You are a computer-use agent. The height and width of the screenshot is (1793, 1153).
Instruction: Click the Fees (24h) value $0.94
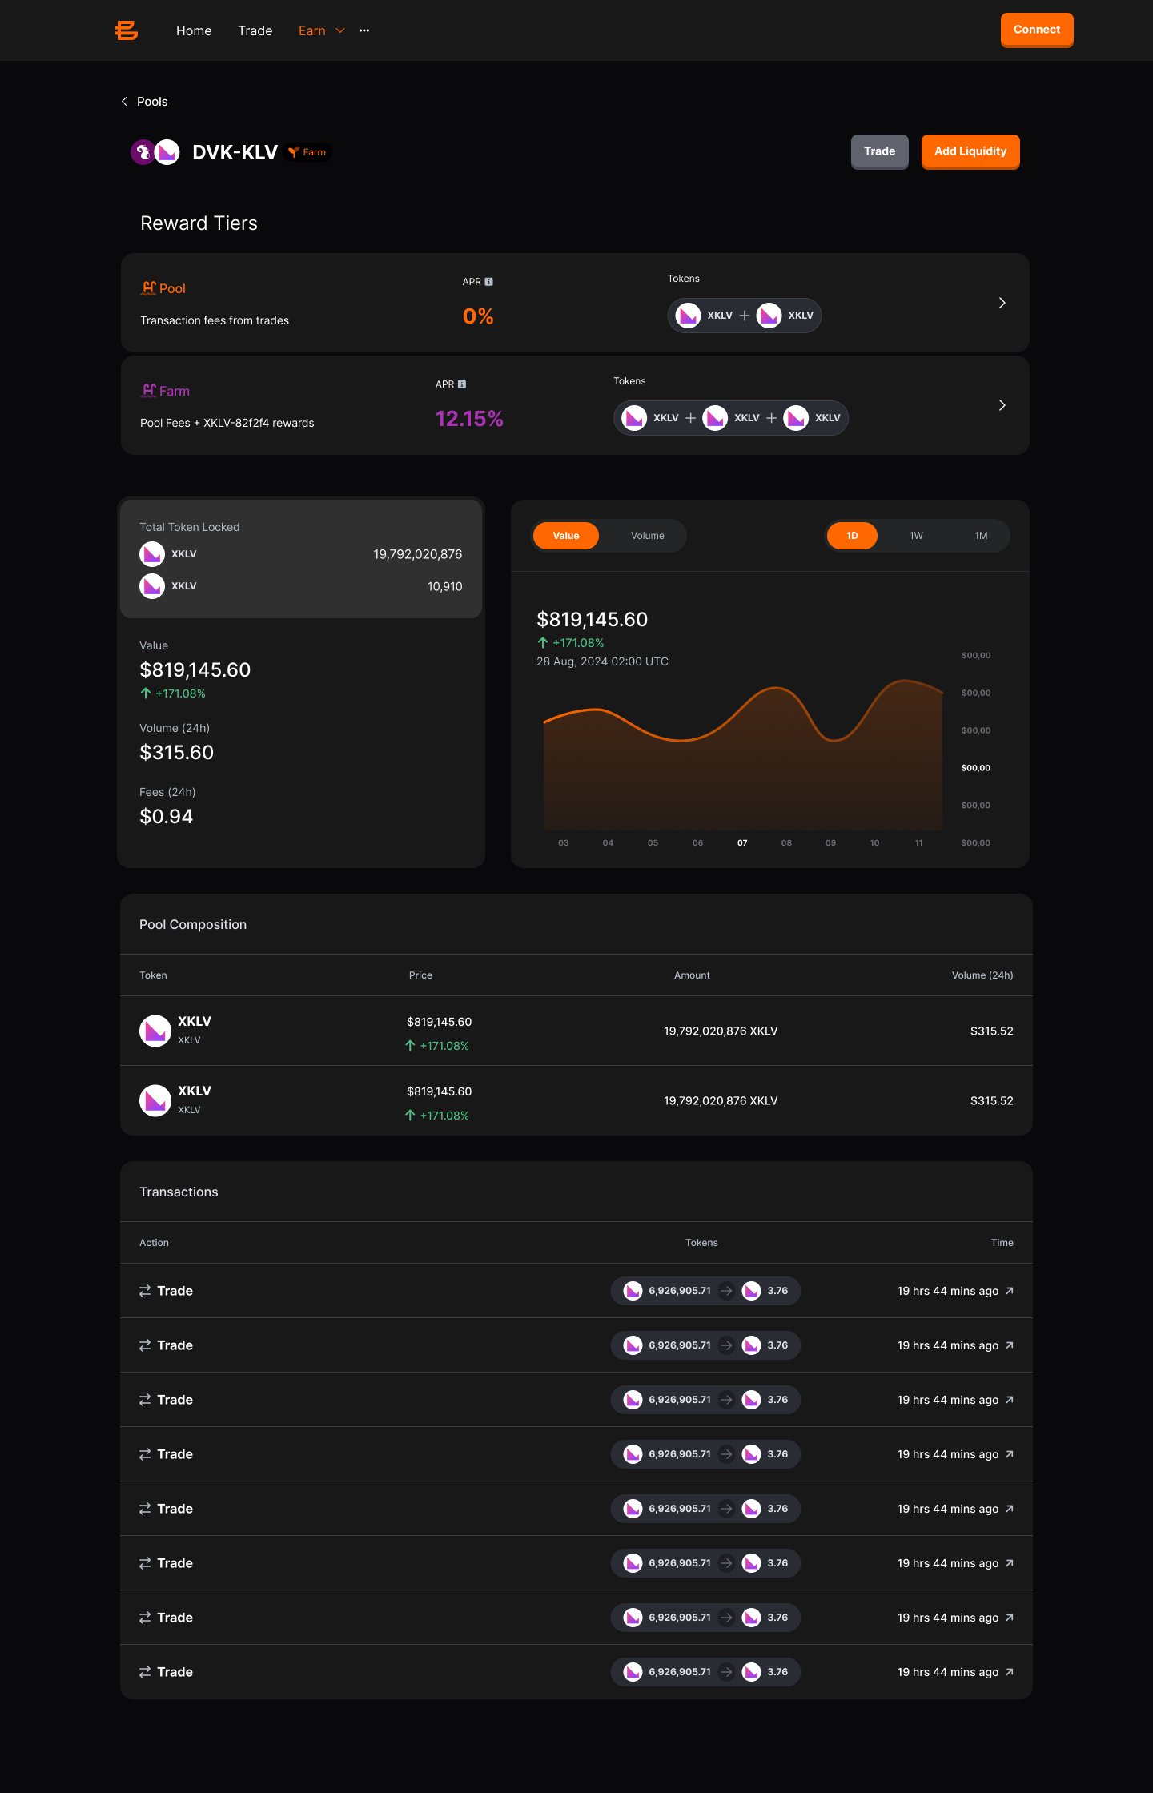[167, 817]
